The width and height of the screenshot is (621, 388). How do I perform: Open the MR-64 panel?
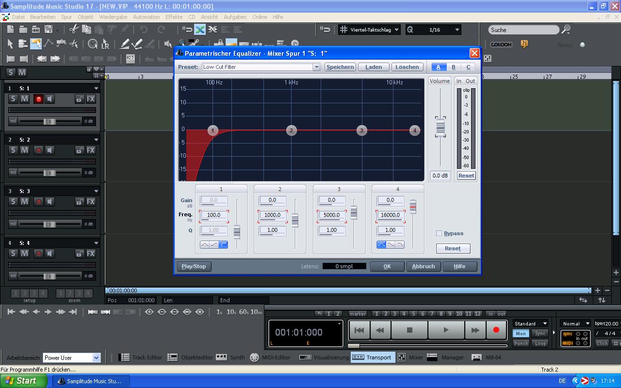(487, 357)
